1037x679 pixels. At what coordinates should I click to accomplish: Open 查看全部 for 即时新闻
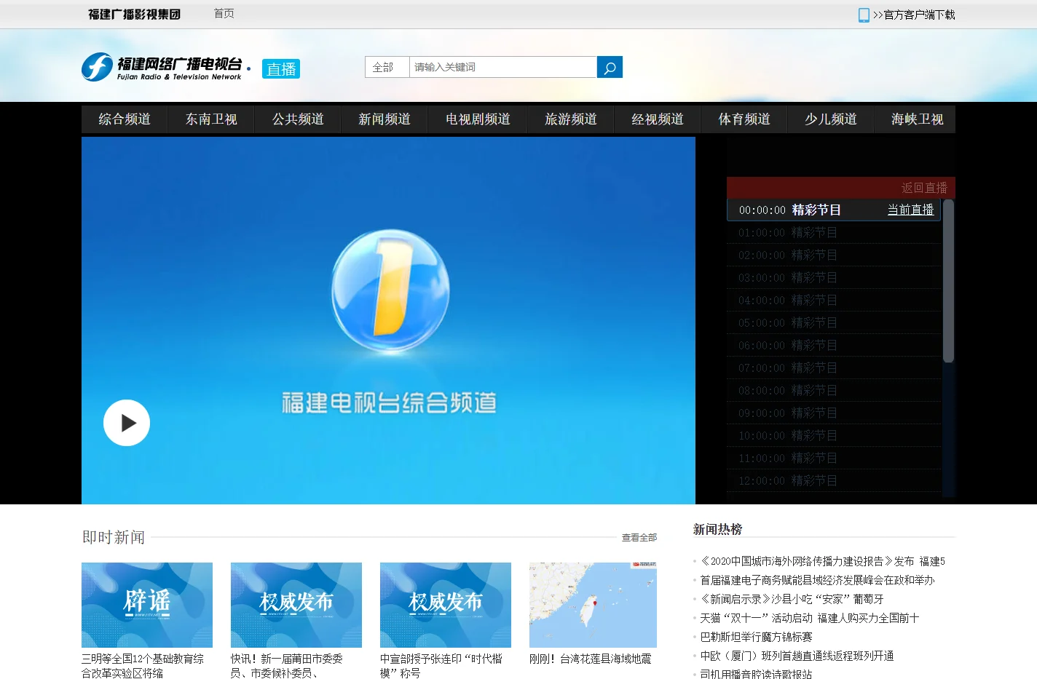click(x=639, y=538)
